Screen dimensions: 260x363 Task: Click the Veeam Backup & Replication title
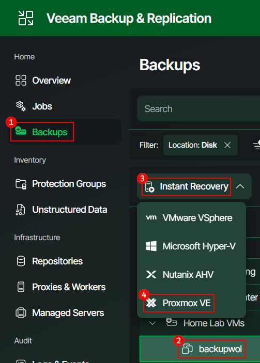pos(129,18)
